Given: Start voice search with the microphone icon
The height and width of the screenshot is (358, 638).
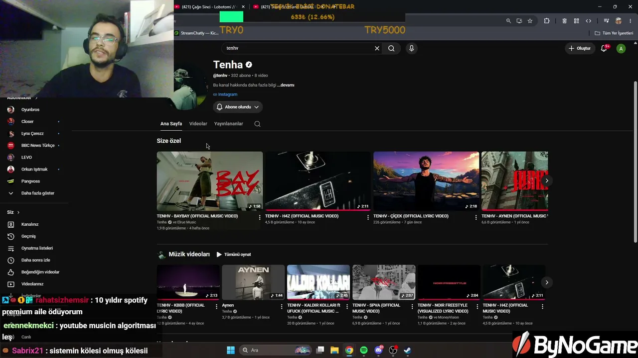Looking at the screenshot, I should point(411,48).
